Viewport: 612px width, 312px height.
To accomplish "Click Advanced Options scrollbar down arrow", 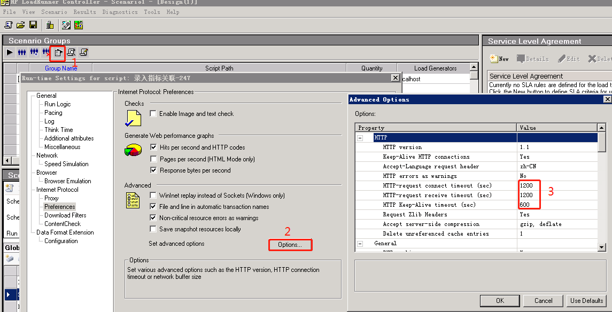I will tap(601, 247).
